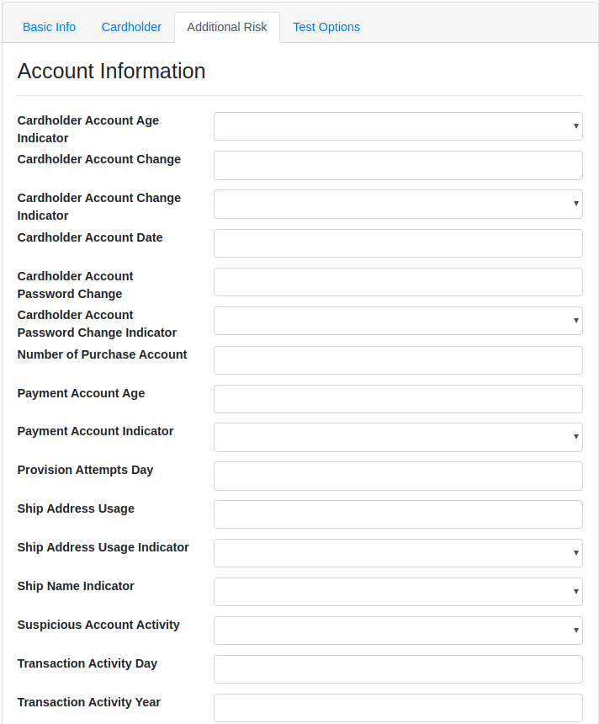Focus the Cardholder Account Date input
599x724 pixels.
pyautogui.click(x=398, y=243)
